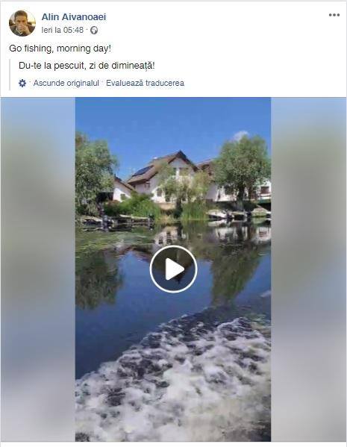Click the globe public privacy icon

(x=94, y=30)
